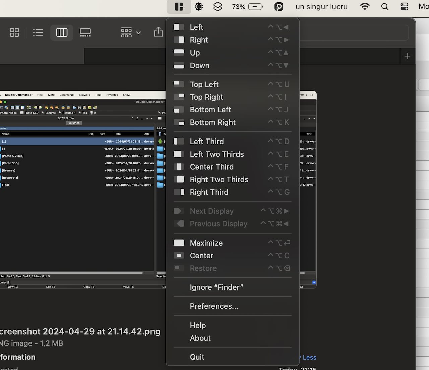Switch Finder to gallery view

pyautogui.click(x=85, y=32)
